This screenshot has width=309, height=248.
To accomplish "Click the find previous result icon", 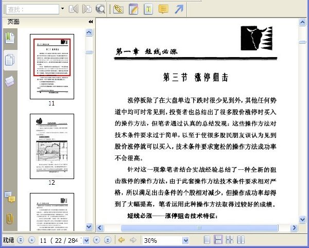I will click(x=73, y=9).
